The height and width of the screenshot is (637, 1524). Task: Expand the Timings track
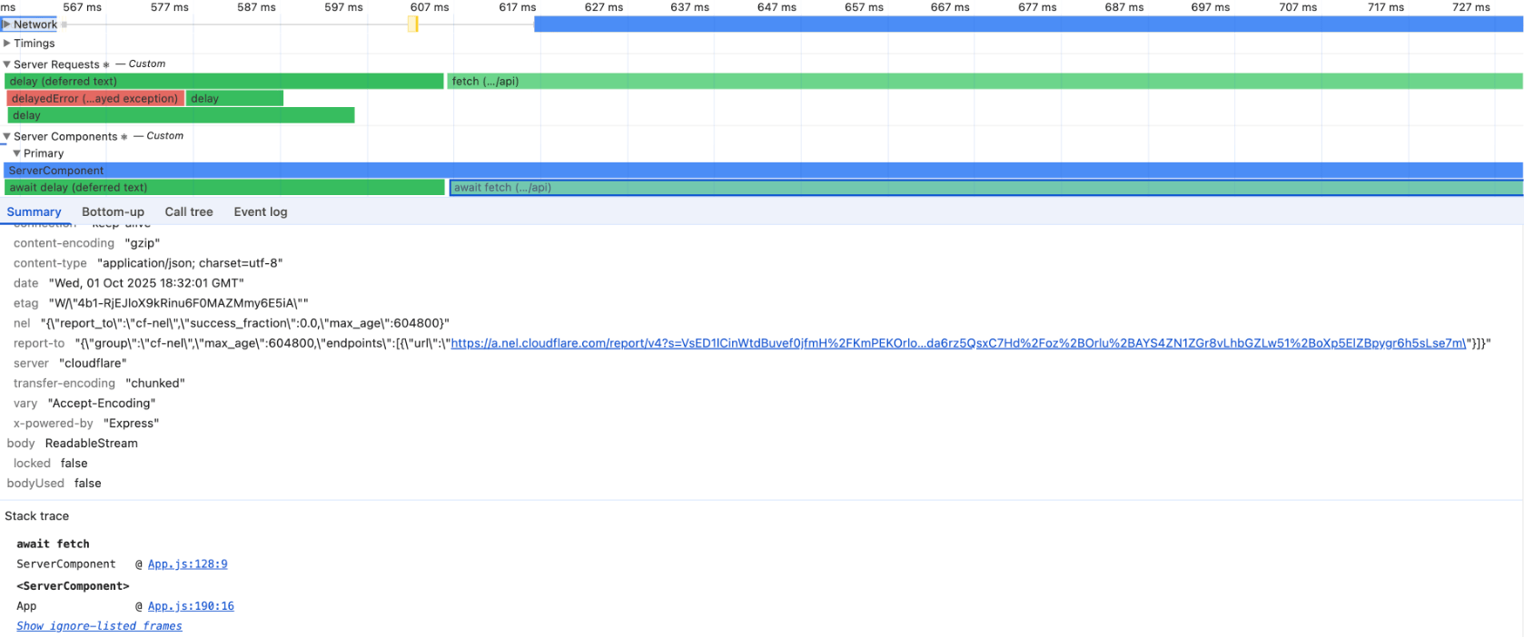coord(7,44)
